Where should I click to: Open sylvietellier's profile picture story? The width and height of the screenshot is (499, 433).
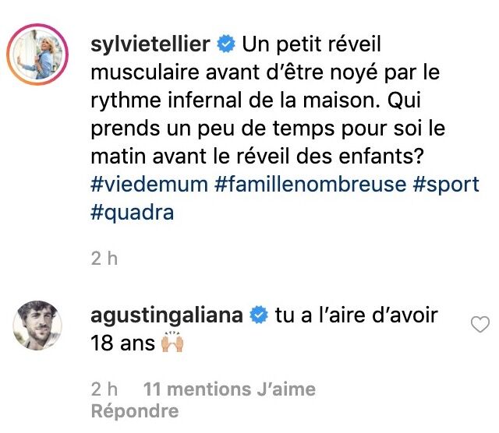[37, 55]
